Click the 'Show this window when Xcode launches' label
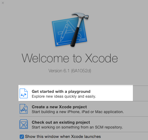Screen dimensions: 148x140 [x=63, y=137]
